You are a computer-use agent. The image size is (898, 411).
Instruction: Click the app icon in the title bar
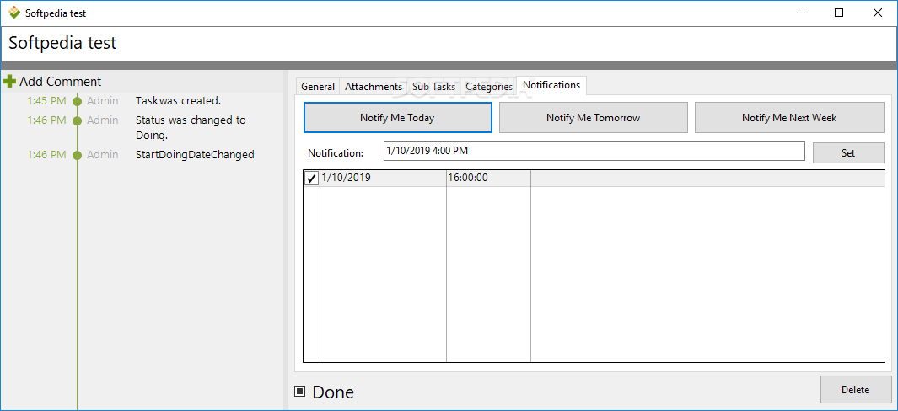click(x=13, y=13)
